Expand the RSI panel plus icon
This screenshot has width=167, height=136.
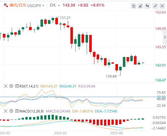tap(17, 86)
